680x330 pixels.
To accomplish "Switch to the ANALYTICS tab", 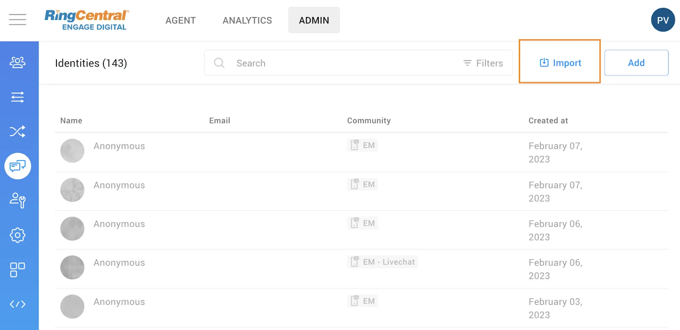I will pos(247,20).
